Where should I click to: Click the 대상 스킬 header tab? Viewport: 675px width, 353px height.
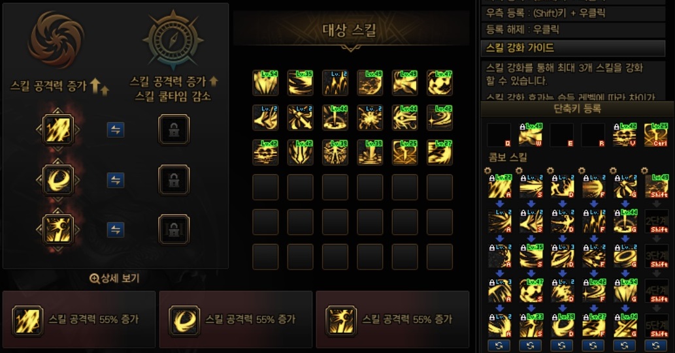(x=350, y=30)
